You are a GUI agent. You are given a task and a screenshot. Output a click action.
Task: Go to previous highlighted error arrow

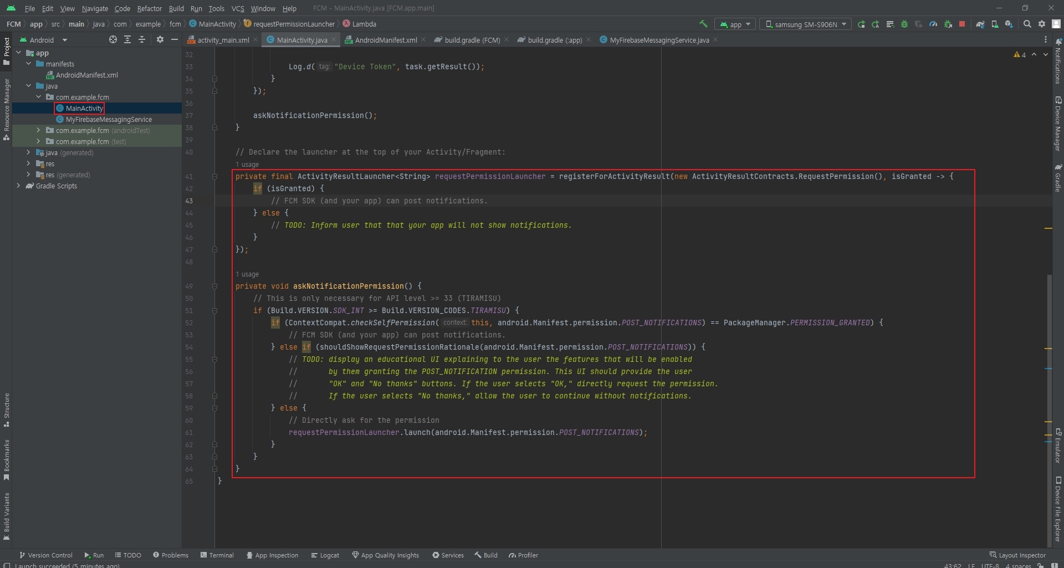[1034, 54]
